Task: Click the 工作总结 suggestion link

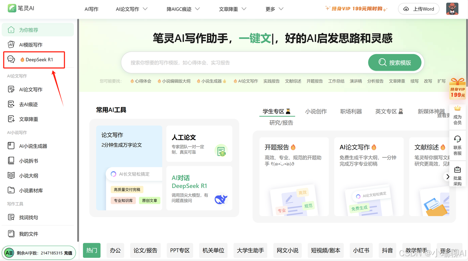Action: coord(336,81)
